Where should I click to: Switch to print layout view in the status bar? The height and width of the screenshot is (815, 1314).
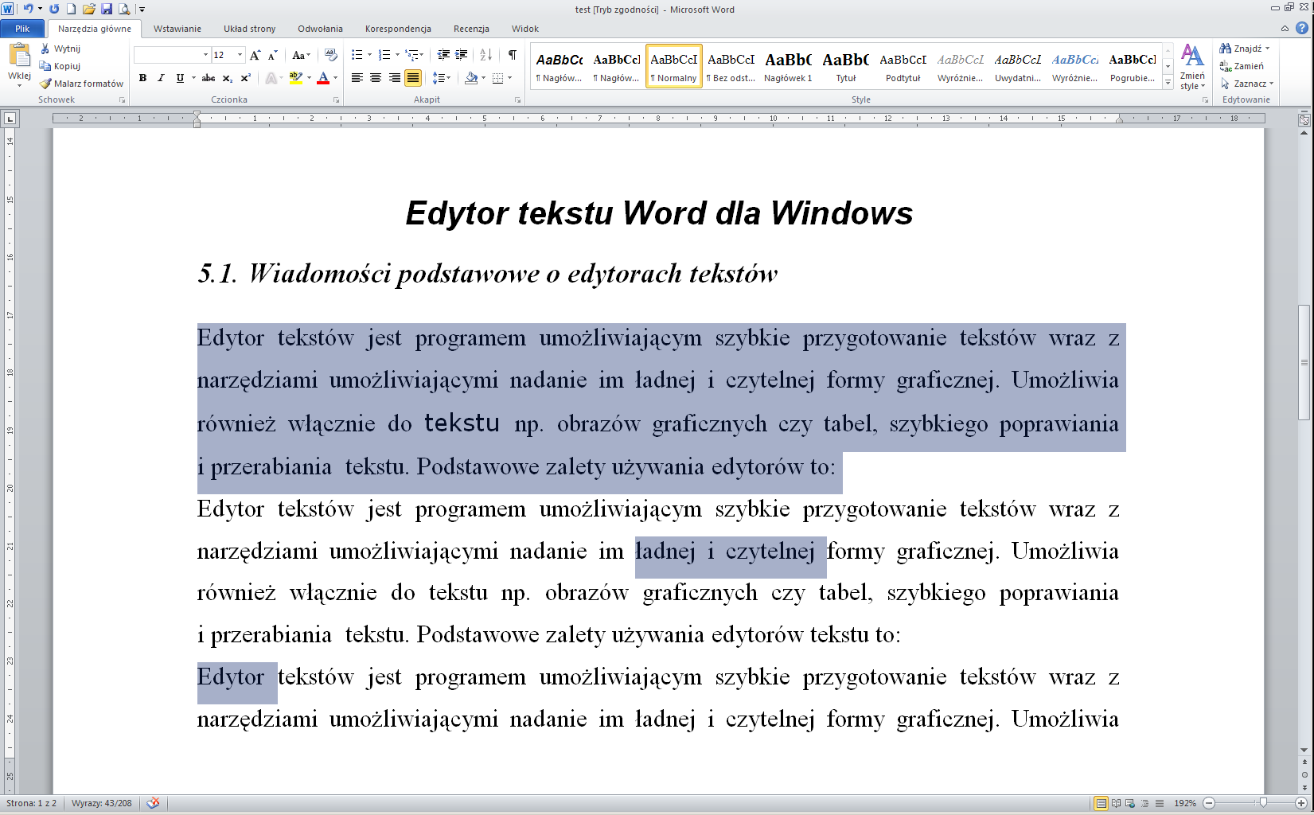point(1101,803)
